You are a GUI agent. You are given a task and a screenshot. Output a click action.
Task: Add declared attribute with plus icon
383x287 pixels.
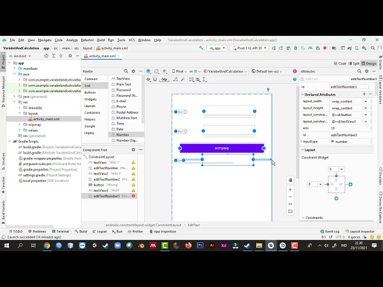coord(364,94)
